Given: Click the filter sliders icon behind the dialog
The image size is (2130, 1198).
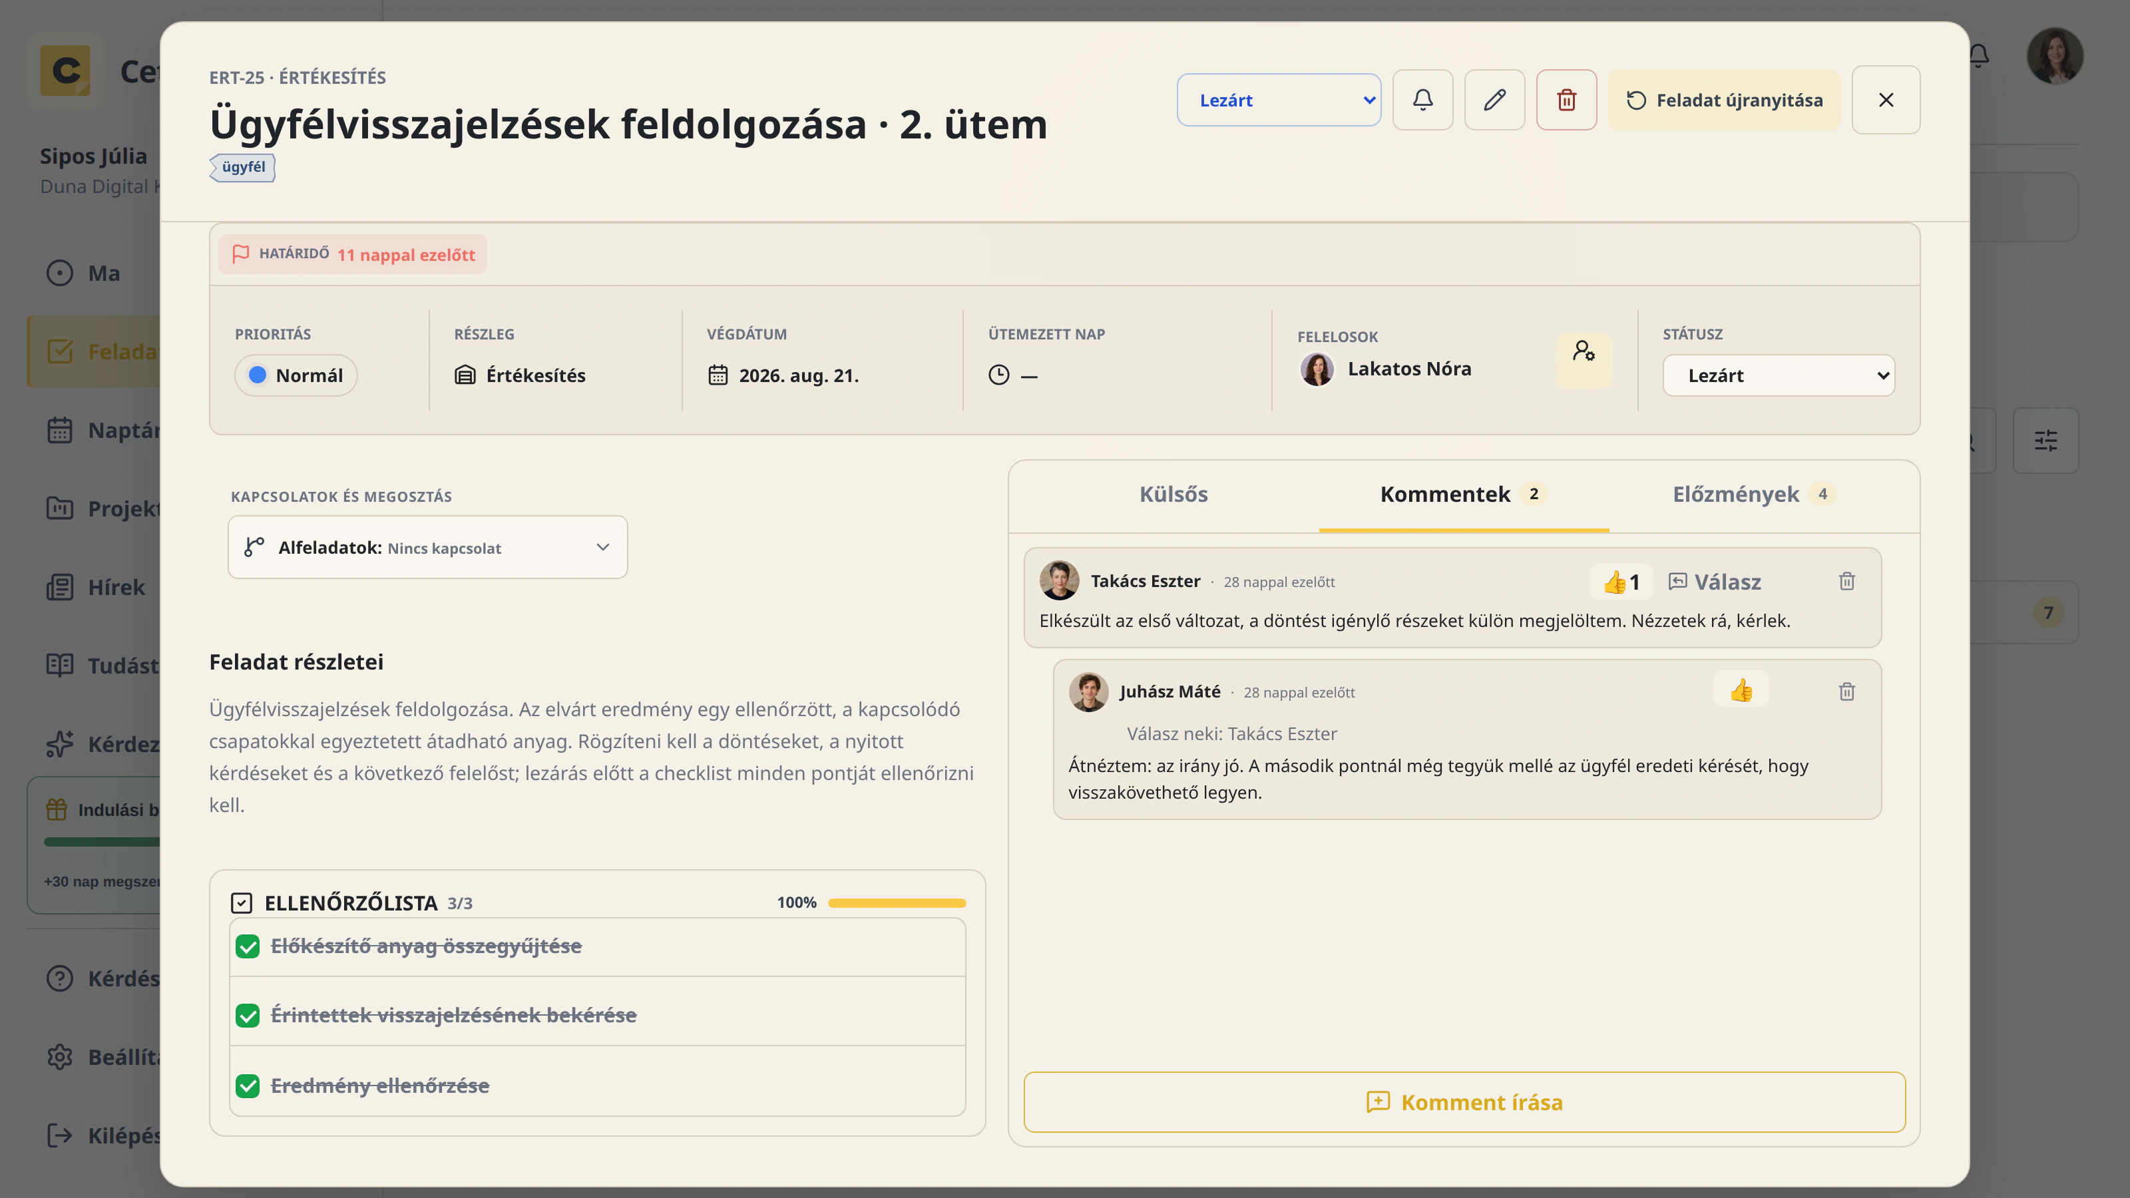Looking at the screenshot, I should click(2045, 441).
